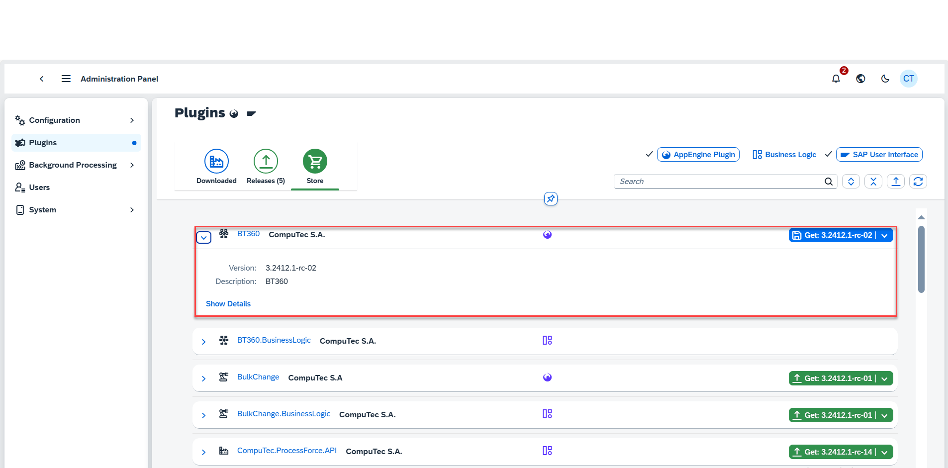Click the Show Details link
This screenshot has width=948, height=468.
pyautogui.click(x=228, y=304)
